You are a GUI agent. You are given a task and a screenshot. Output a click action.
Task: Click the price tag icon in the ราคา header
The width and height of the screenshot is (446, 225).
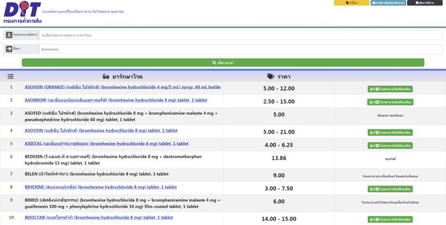coord(271,77)
